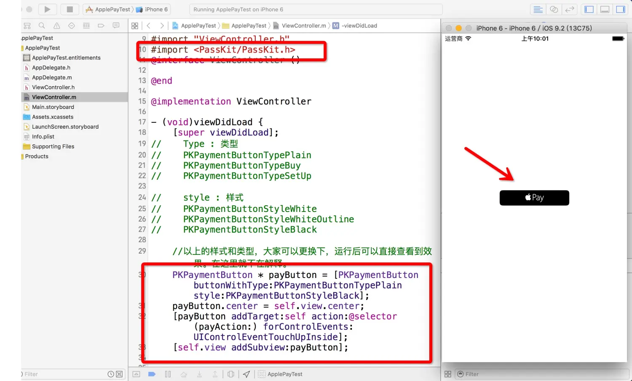This screenshot has width=632, height=381.
Task: Select the ApplePayTest group folder
Action: pos(42,48)
